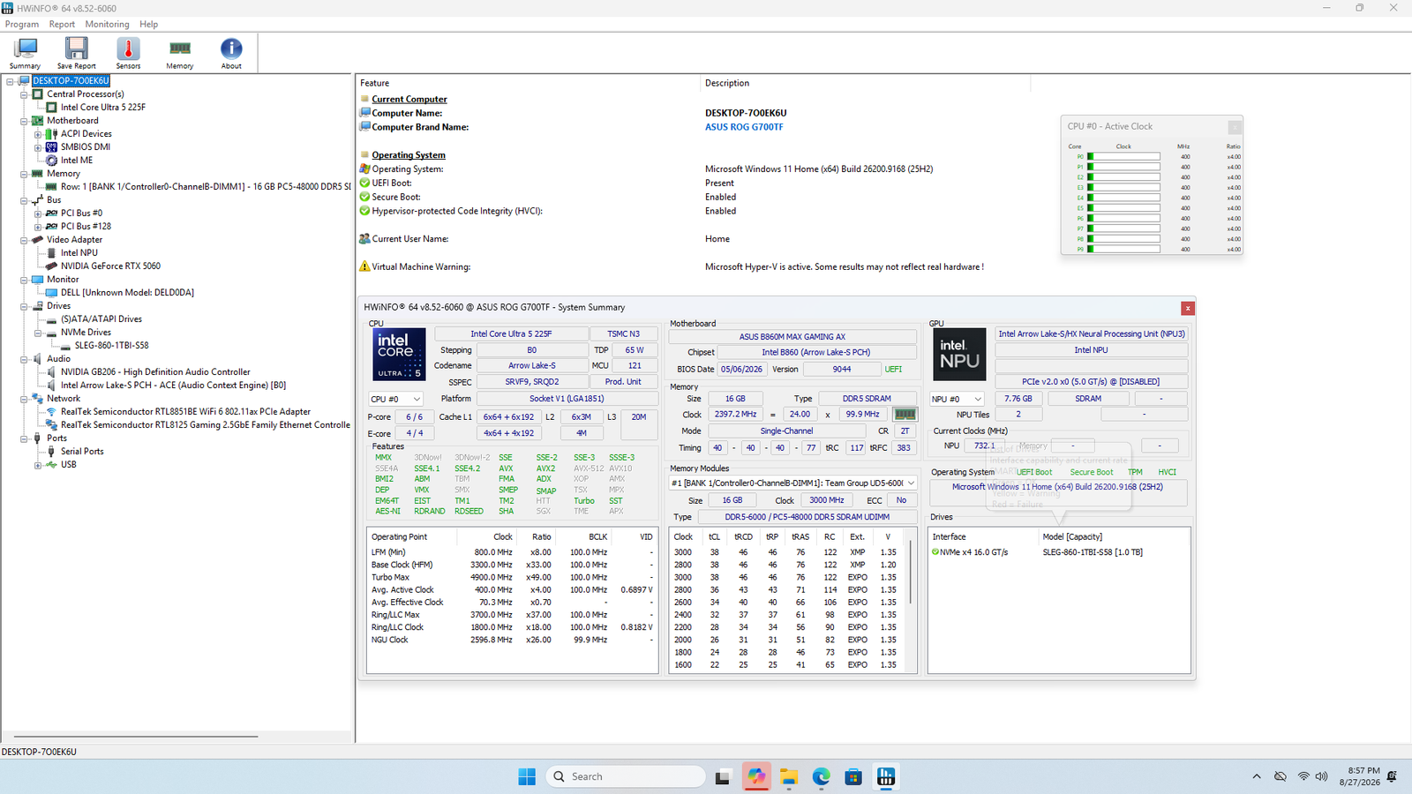Viewport: 1412px width, 794px height.
Task: Select the USB icon in device tree
Action: click(51, 465)
